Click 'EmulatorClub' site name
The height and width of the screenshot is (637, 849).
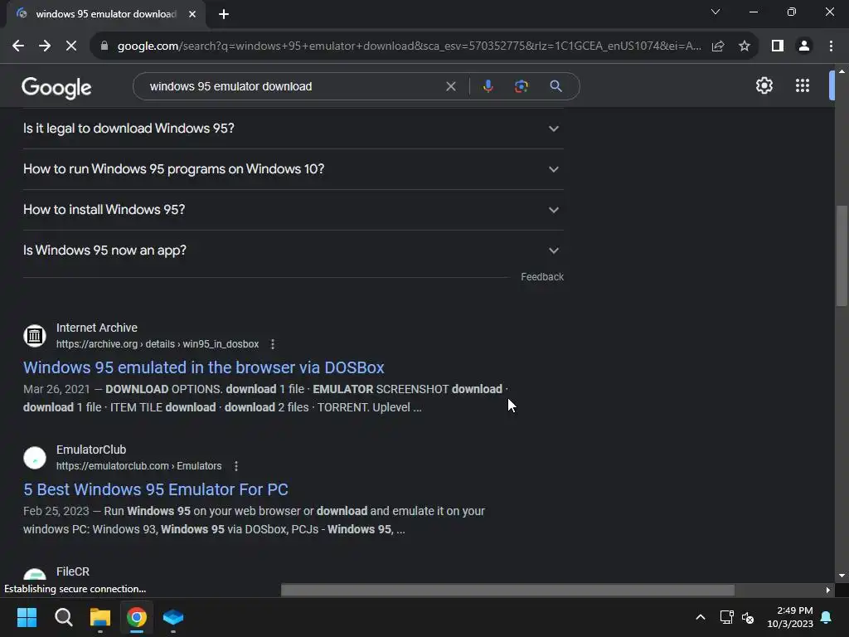click(x=91, y=450)
